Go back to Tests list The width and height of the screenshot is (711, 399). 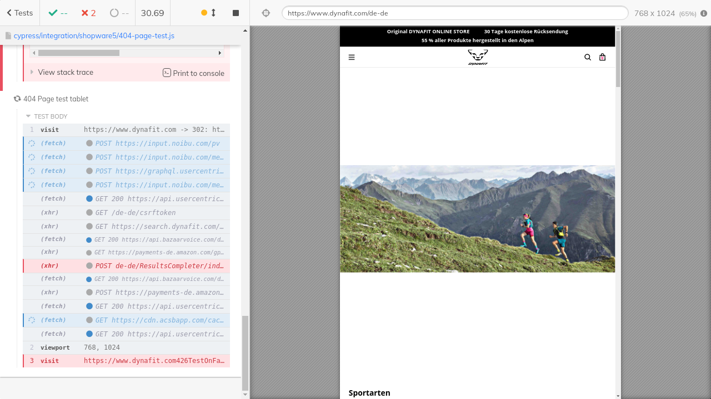coord(19,13)
